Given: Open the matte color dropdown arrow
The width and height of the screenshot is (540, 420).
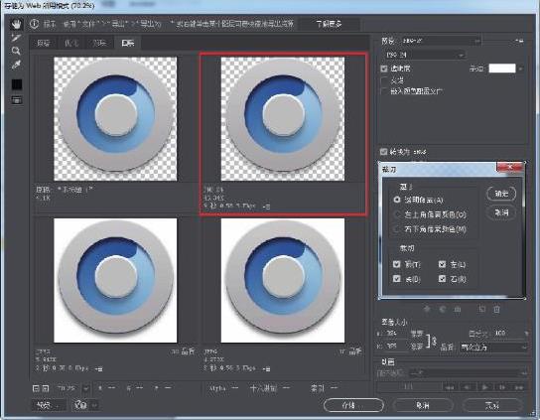Looking at the screenshot, I should point(521,69).
